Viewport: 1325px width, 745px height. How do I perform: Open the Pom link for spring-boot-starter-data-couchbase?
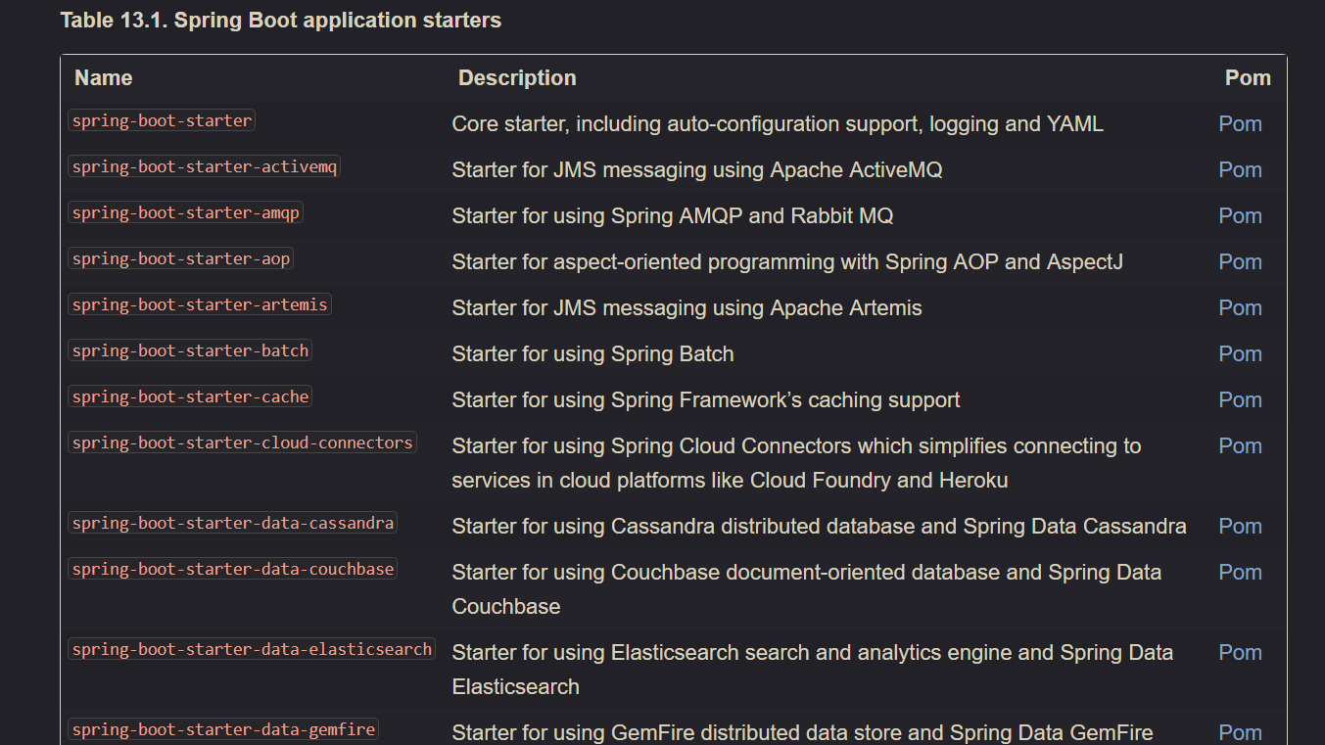point(1240,573)
